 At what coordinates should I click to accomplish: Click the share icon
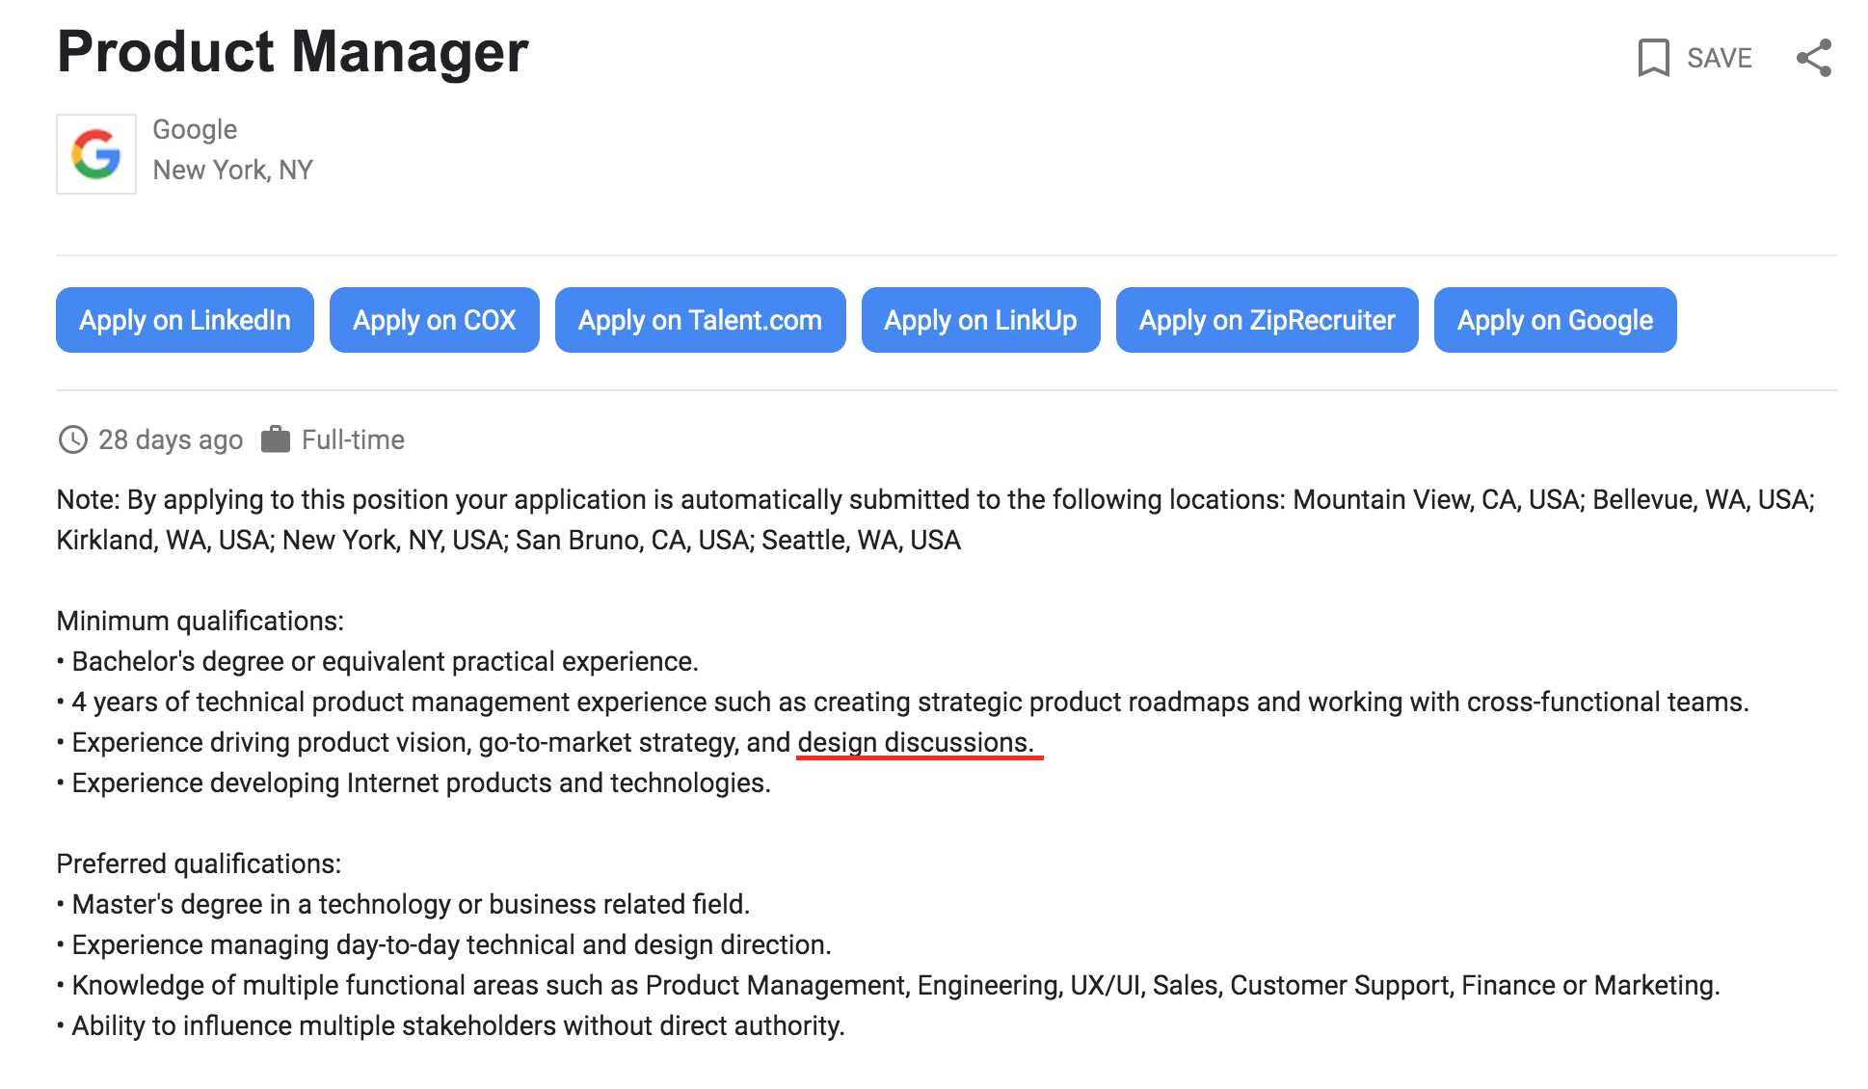point(1814,58)
